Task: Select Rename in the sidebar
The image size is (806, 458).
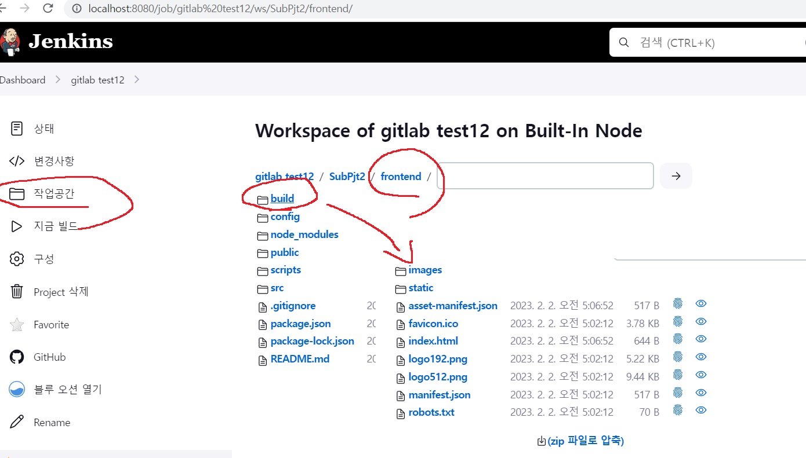Action: coord(52,423)
